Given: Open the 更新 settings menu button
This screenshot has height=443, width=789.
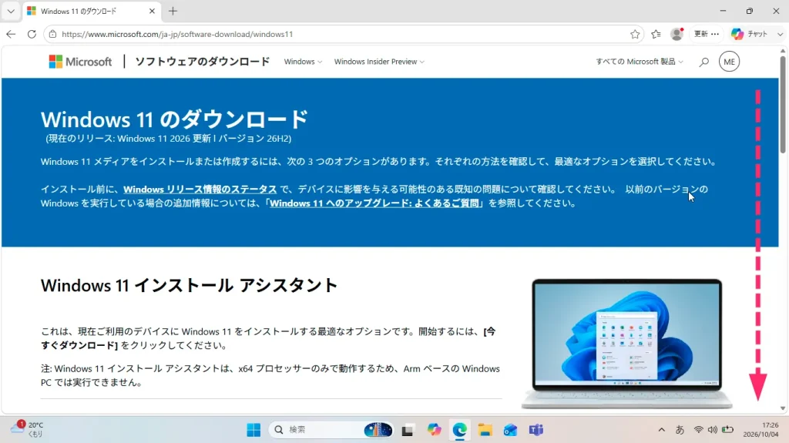Looking at the screenshot, I should 707,34.
